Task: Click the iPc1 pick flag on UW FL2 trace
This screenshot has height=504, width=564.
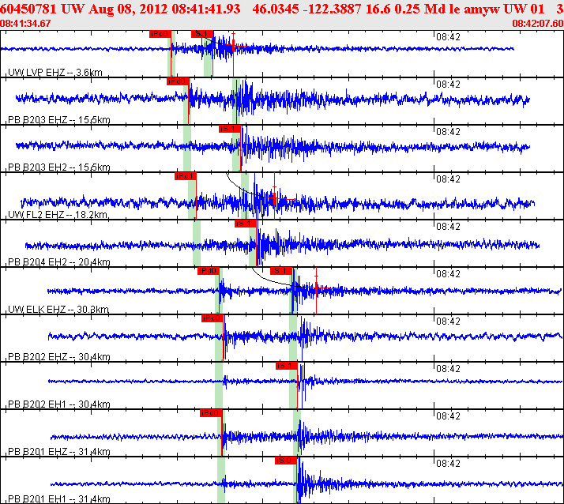Action: click(x=186, y=176)
